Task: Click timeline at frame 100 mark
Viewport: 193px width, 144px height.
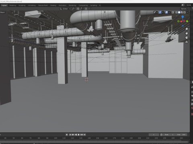Action: pyautogui.click(x=55, y=138)
